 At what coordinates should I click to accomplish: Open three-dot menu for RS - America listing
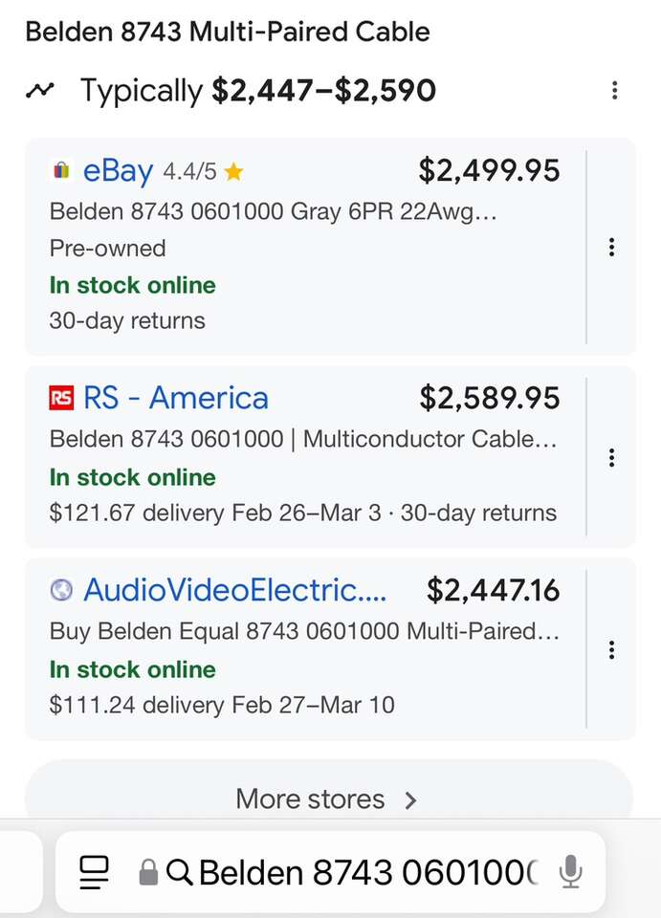point(611,458)
